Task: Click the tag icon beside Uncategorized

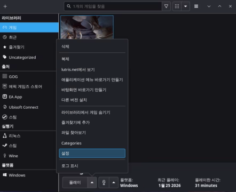Action: (5, 57)
